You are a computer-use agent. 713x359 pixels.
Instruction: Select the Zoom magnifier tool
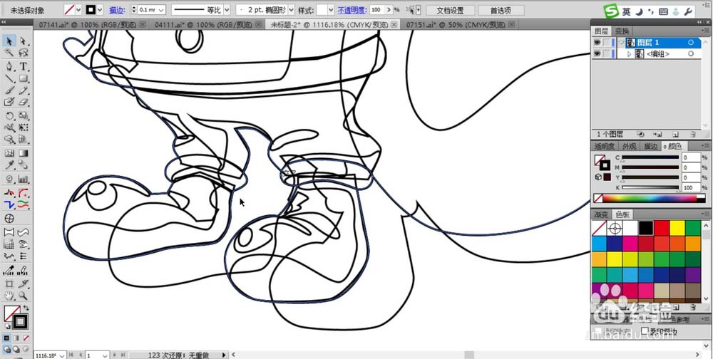click(23, 296)
